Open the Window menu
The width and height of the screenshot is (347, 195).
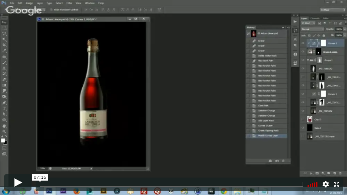click(89, 3)
